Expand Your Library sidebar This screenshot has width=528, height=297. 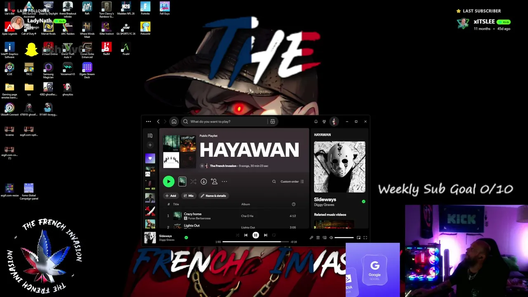[150, 136]
